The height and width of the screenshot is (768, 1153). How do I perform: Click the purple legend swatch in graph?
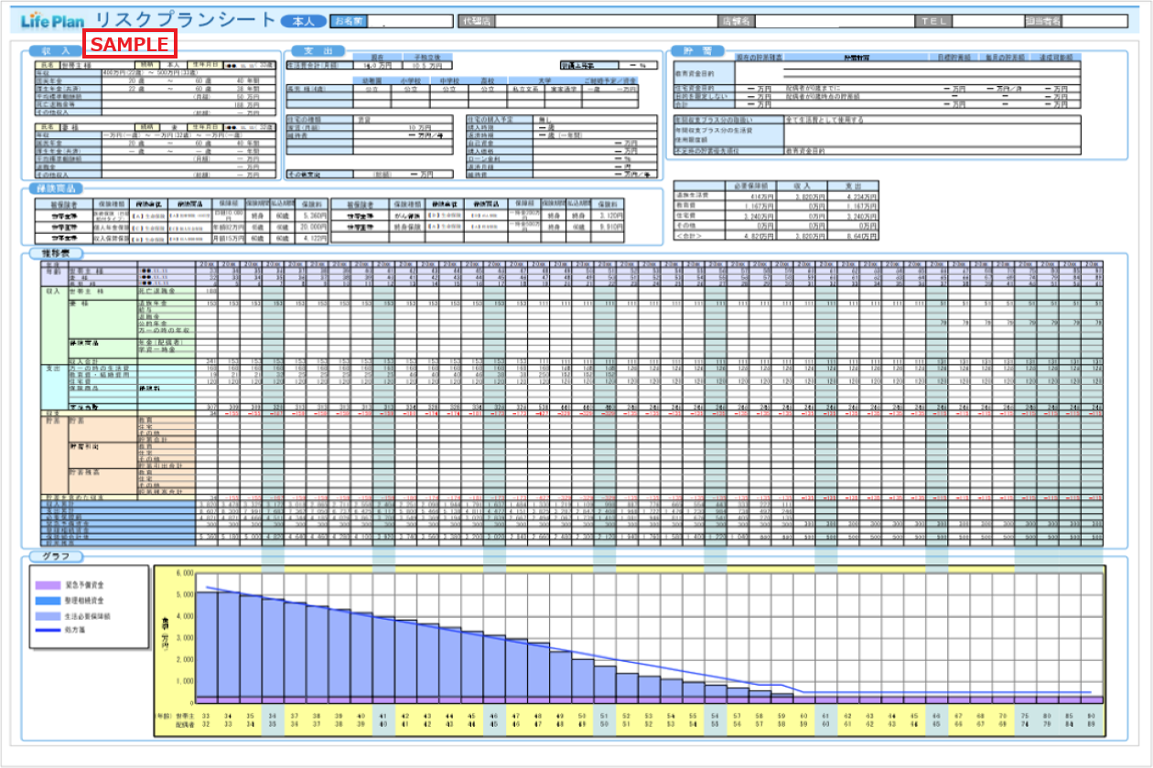[x=45, y=583]
